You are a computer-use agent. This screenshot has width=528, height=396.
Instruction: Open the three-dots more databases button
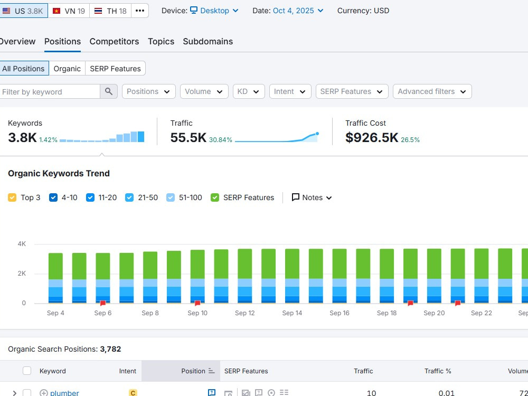[140, 11]
